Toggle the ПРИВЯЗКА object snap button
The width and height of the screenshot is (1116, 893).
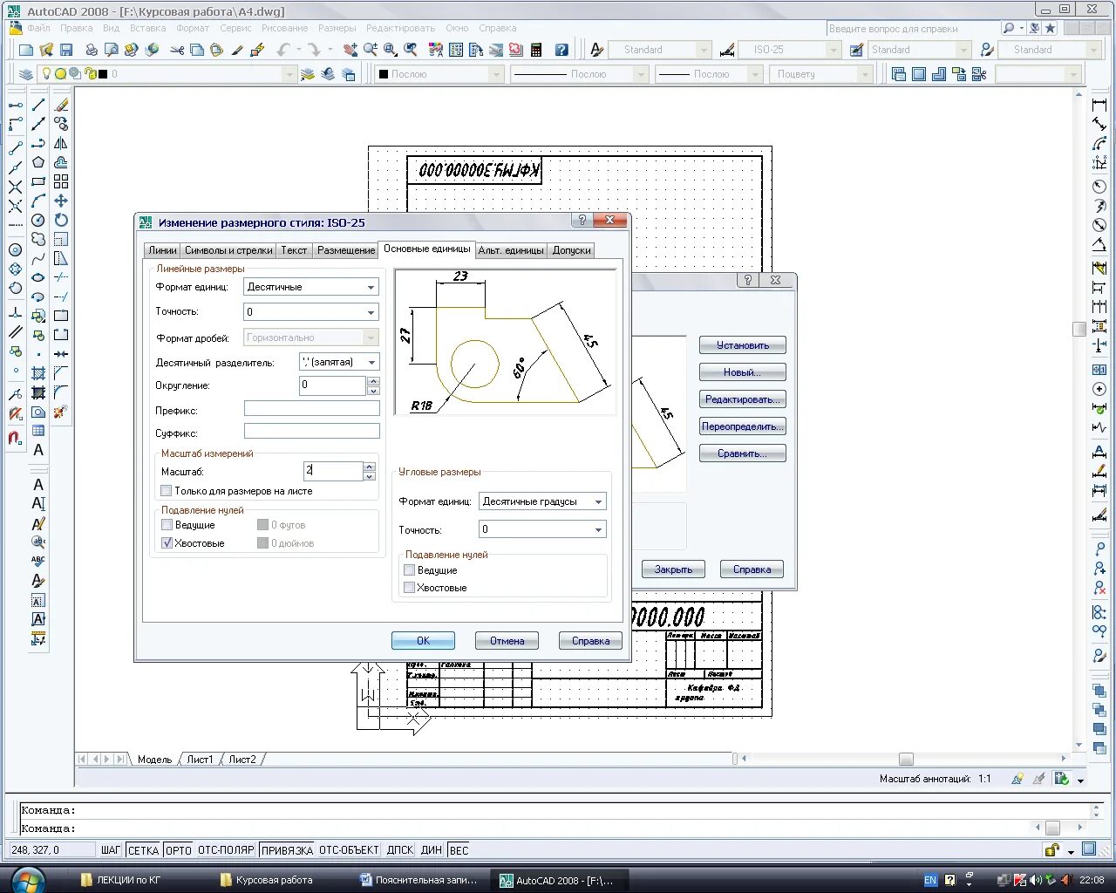pyautogui.click(x=287, y=850)
